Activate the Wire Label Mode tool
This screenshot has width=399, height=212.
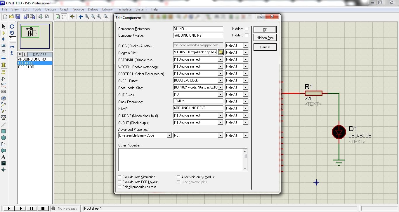4,46
